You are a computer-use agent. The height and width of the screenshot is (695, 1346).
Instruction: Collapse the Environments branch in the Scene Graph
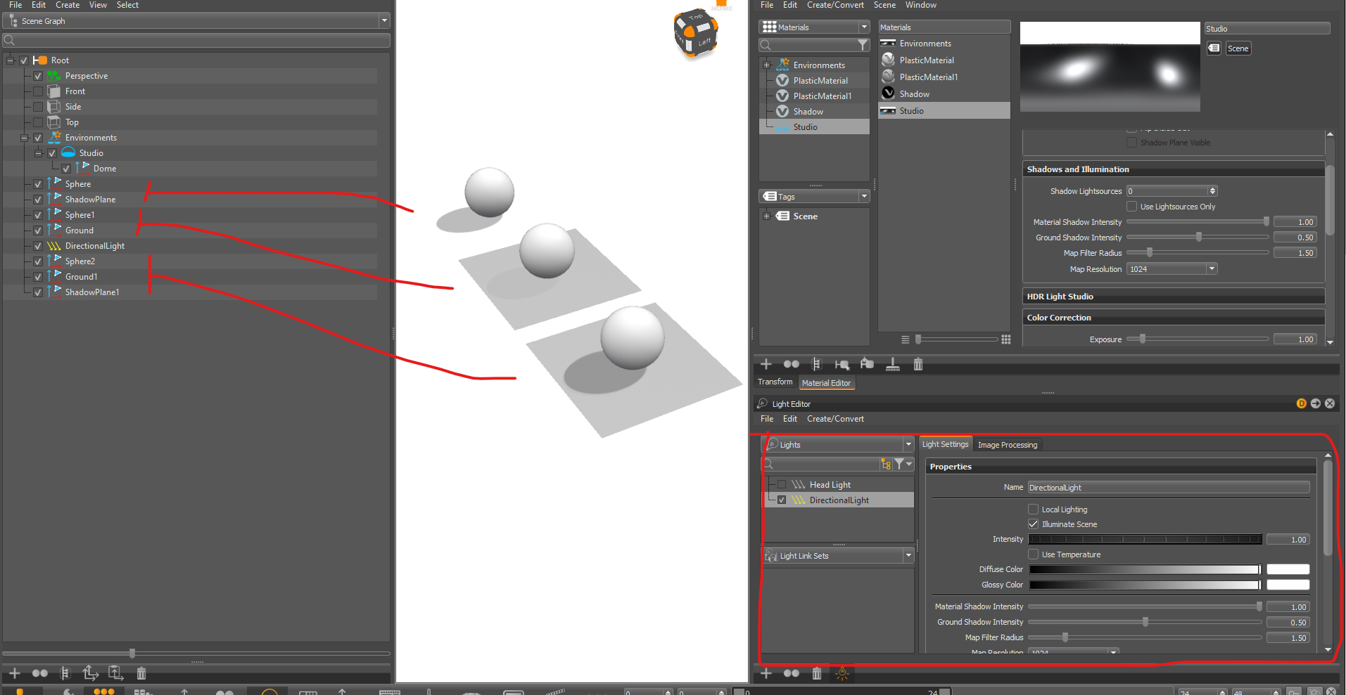pos(25,137)
